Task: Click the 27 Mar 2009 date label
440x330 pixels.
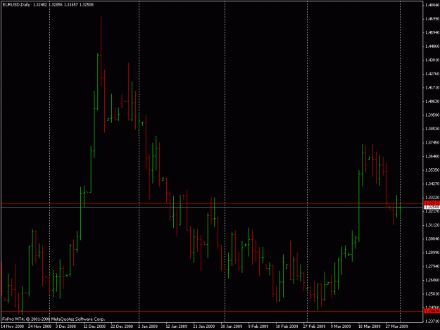Action: pos(396,326)
